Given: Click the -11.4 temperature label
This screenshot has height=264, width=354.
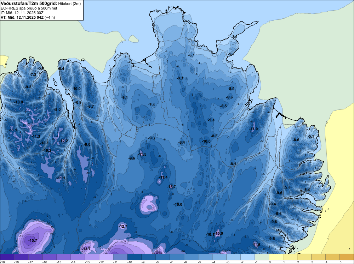Looking at the screenshot, I should [163, 177].
